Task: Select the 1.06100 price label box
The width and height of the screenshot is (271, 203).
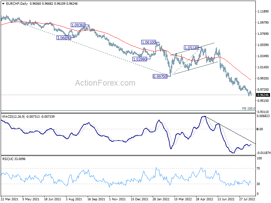Action: [148, 42]
